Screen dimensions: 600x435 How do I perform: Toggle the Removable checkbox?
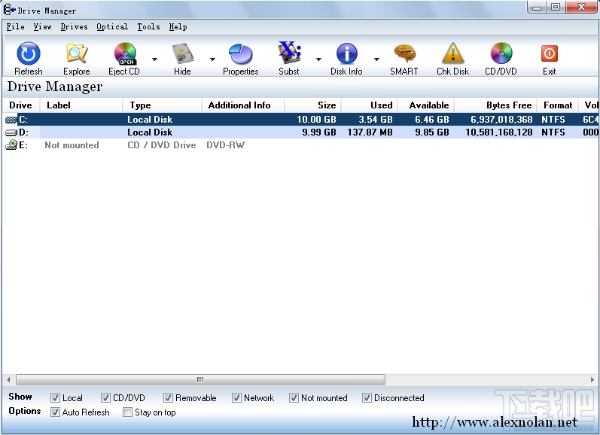(168, 398)
